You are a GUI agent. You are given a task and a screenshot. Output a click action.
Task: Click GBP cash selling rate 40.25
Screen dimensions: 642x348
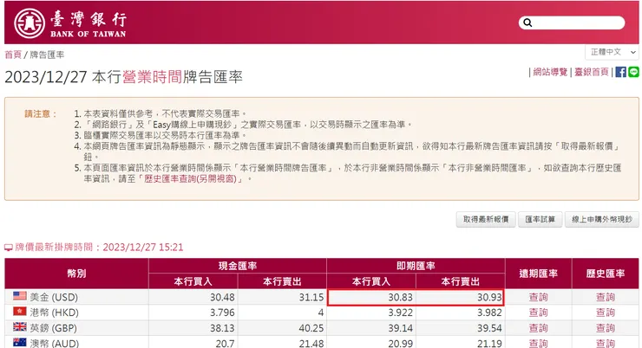[311, 328]
